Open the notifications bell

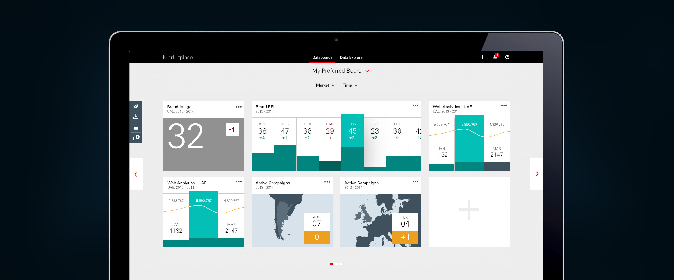coord(495,57)
